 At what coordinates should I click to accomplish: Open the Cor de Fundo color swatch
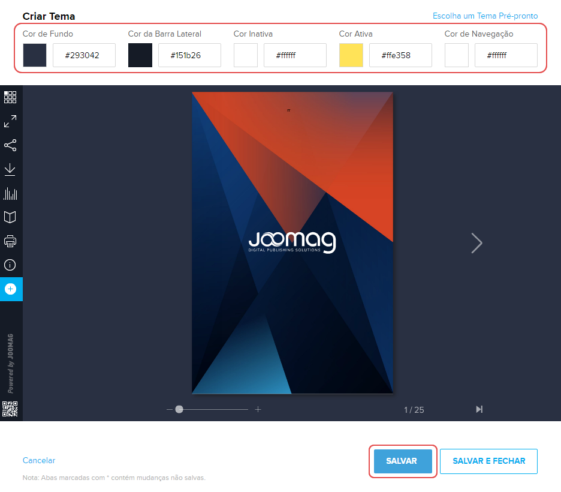(35, 55)
